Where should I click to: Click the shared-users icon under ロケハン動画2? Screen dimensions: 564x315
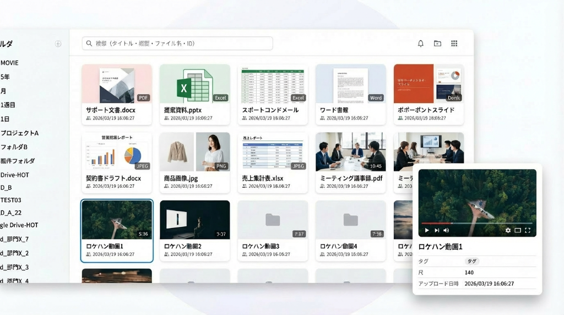166,254
